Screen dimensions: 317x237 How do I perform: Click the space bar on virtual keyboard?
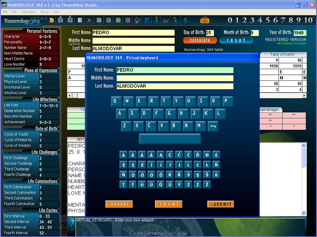[170, 139]
